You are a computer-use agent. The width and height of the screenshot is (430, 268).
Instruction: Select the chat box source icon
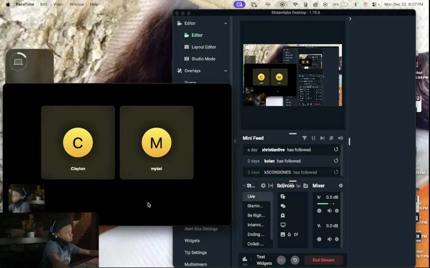tap(283, 206)
